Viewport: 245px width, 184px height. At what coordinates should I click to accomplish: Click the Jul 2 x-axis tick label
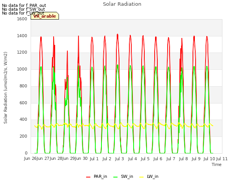(107, 159)
